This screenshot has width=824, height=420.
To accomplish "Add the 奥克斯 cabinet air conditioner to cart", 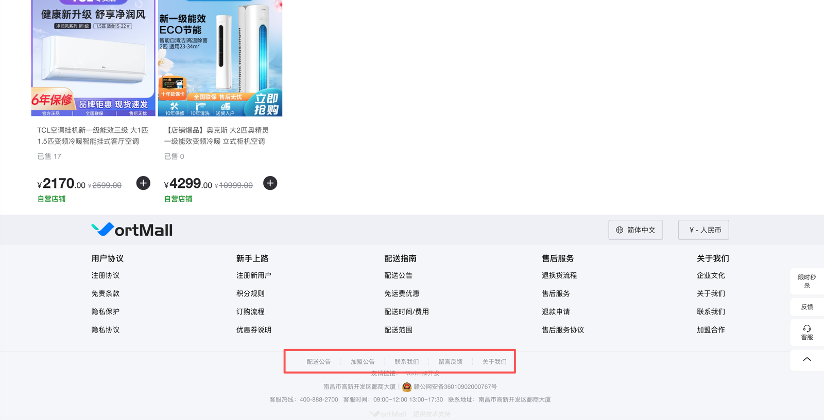I will pos(270,183).
